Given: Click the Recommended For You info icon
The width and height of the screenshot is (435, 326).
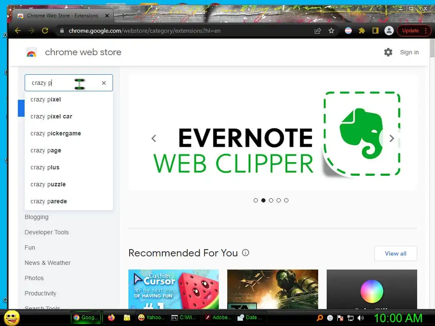Looking at the screenshot, I should (246, 253).
